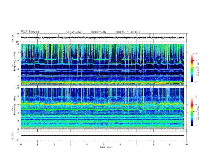Click the "start UT = 20:20:0" label
210x162 pixels.
tap(128, 32)
